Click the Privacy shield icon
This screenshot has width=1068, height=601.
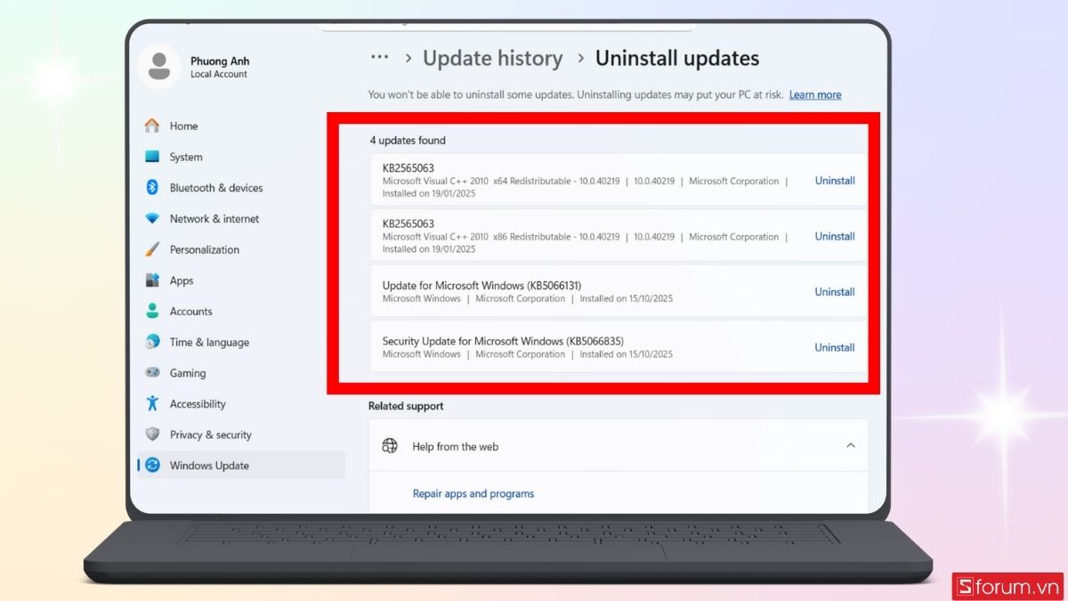click(152, 435)
